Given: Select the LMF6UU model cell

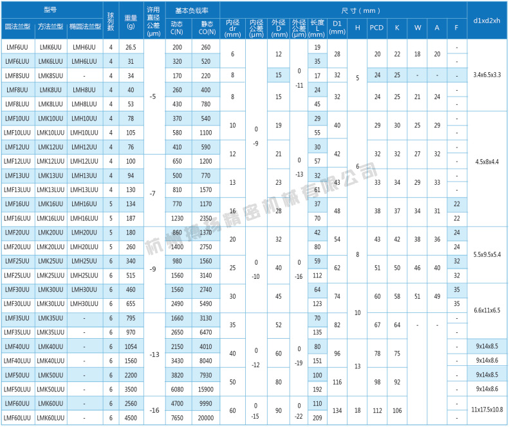Looking at the screenshot, I should click(x=17, y=48).
